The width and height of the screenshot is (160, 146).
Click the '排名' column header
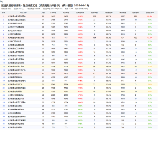click(4, 13)
